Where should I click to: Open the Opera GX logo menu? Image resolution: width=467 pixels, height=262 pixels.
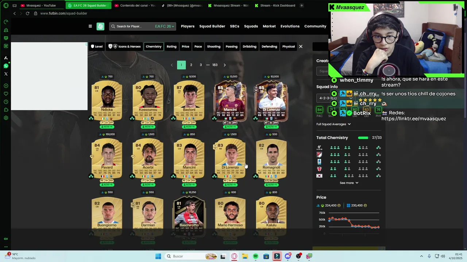pos(6,5)
